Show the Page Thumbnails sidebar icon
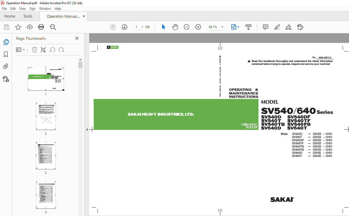349x216 pixels. coord(6,42)
